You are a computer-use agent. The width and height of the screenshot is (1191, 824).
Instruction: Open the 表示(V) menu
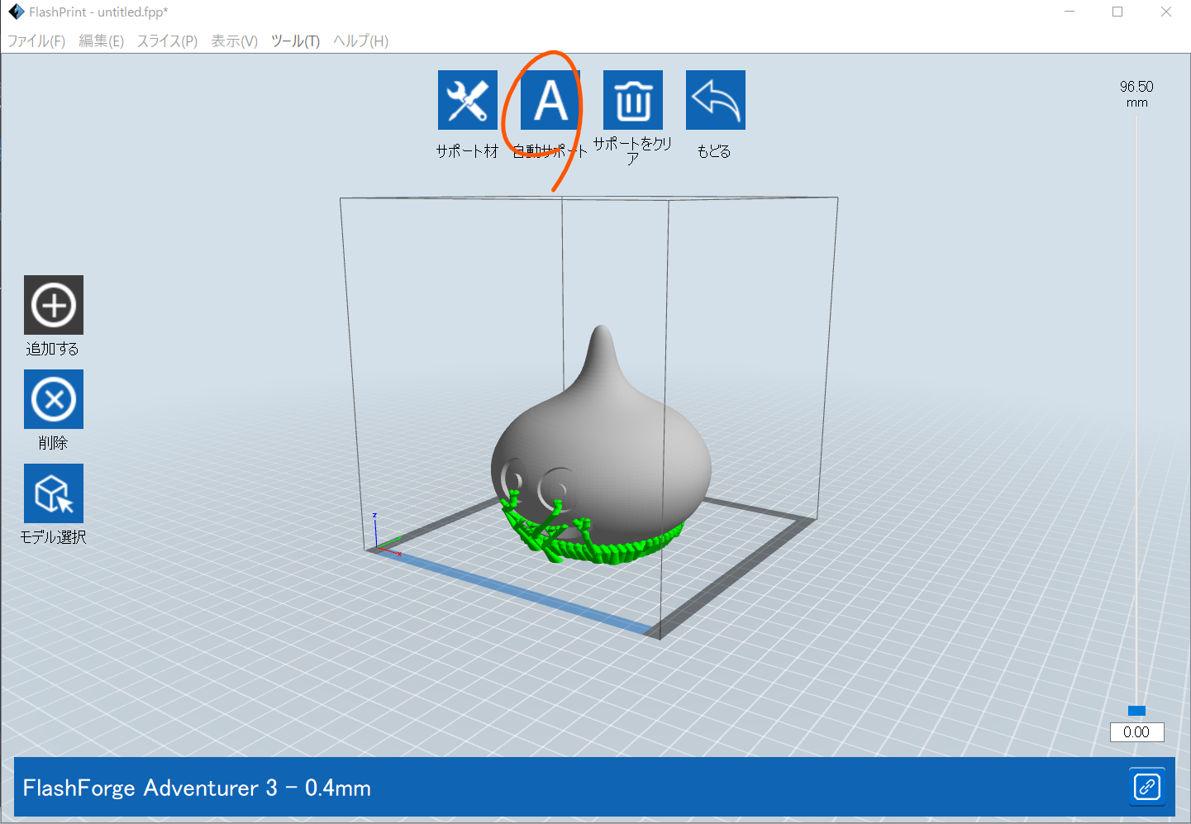click(235, 40)
